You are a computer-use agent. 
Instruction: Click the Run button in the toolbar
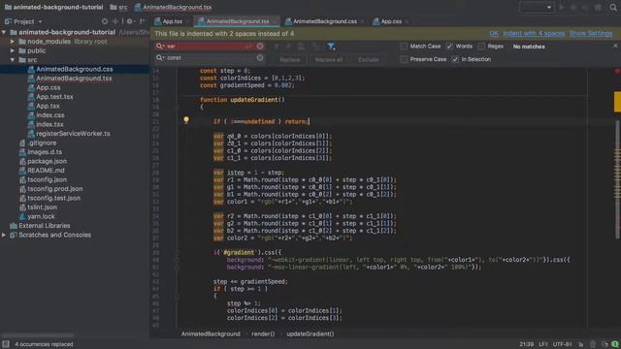561,8
